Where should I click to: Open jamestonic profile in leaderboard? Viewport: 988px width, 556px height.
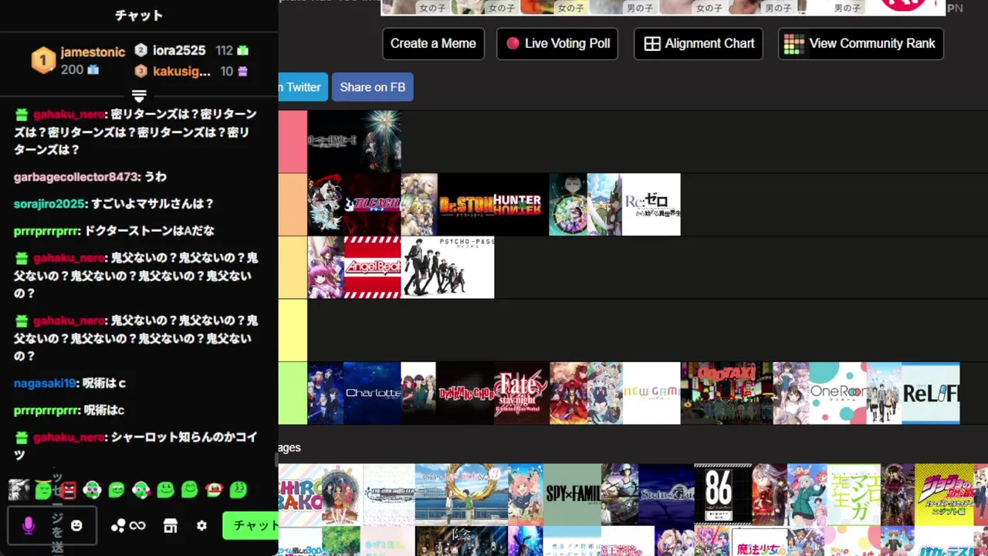pyautogui.click(x=93, y=52)
